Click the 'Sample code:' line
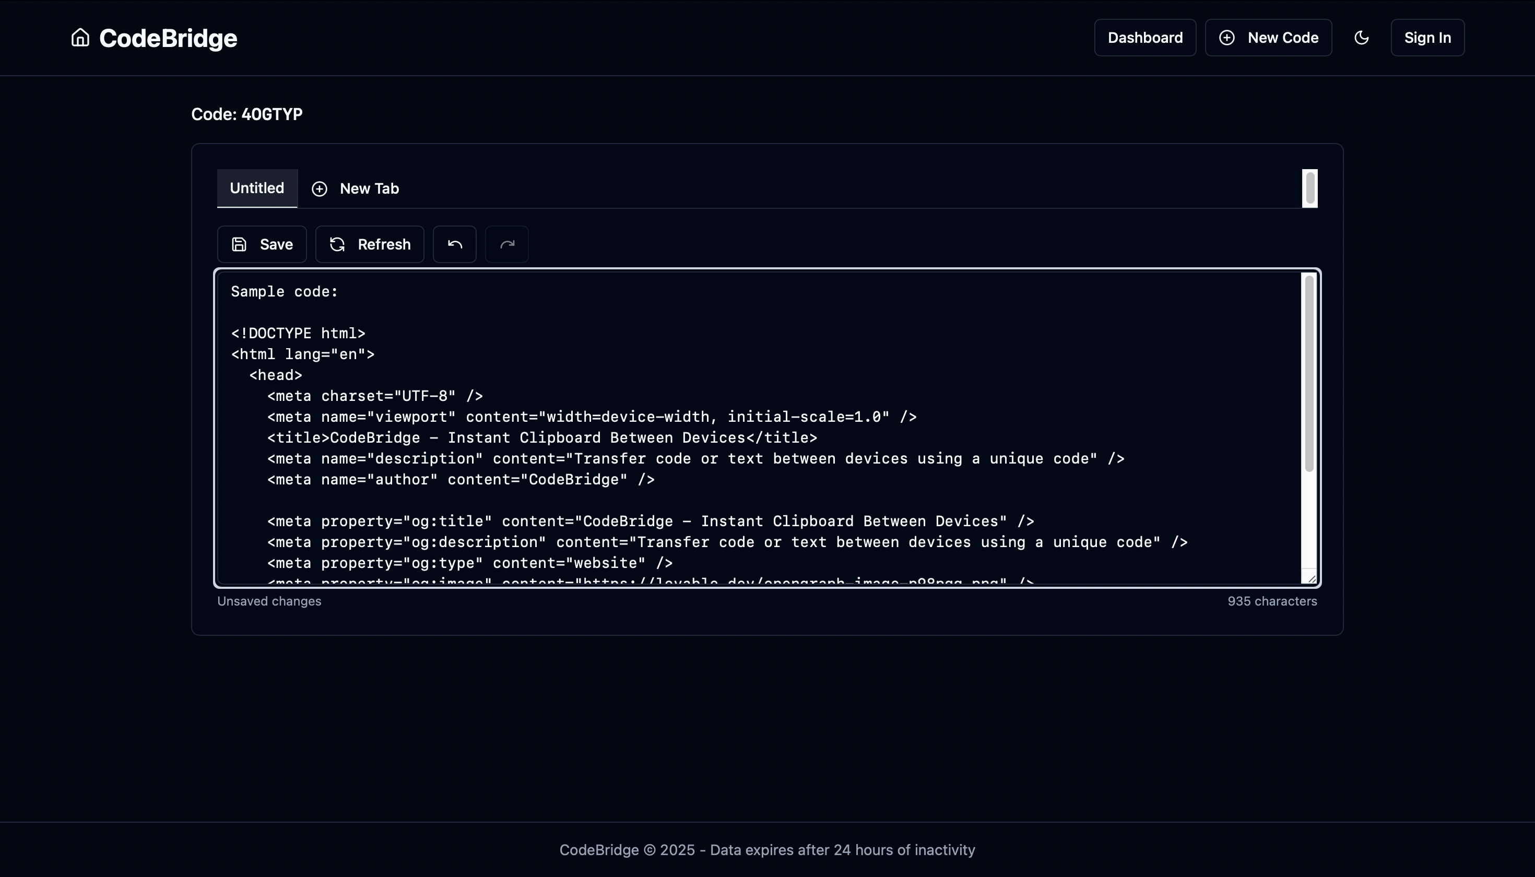The image size is (1535, 877). pos(285,291)
